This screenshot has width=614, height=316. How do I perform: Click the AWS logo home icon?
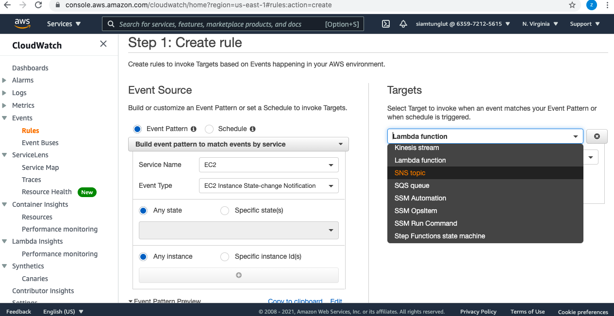tap(22, 24)
